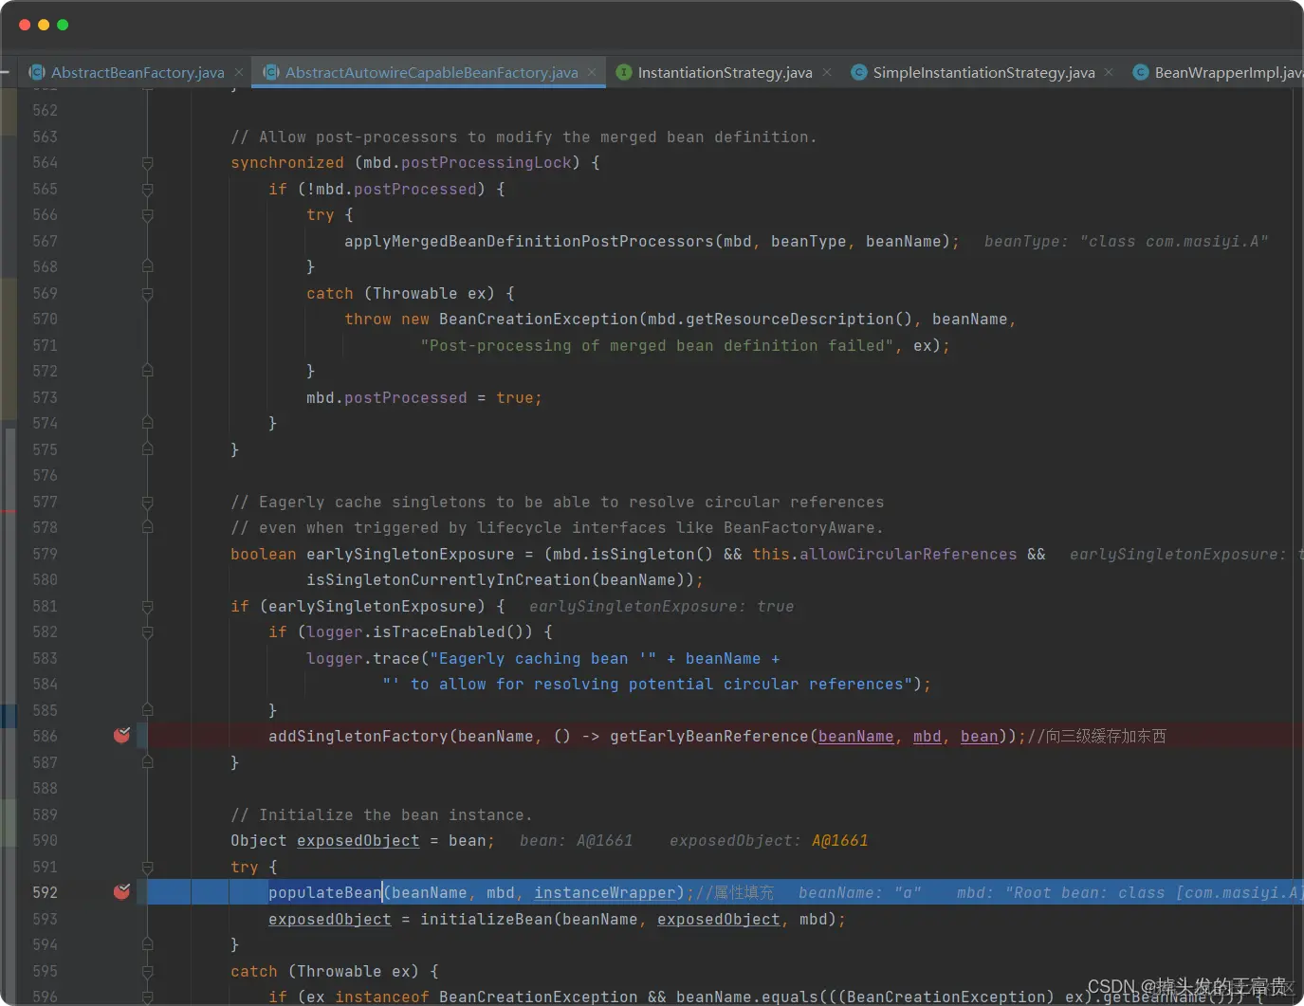The height and width of the screenshot is (1006, 1304).
Task: Click applyMergedBeanDefinitionPostProcessors method call
Action: tap(528, 242)
